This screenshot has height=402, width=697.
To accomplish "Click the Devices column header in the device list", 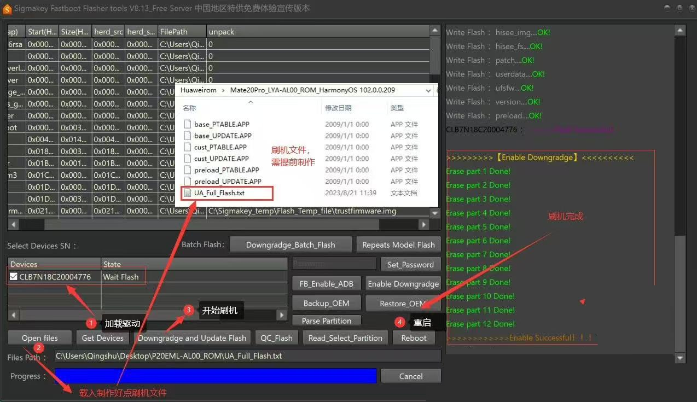I will coord(54,264).
